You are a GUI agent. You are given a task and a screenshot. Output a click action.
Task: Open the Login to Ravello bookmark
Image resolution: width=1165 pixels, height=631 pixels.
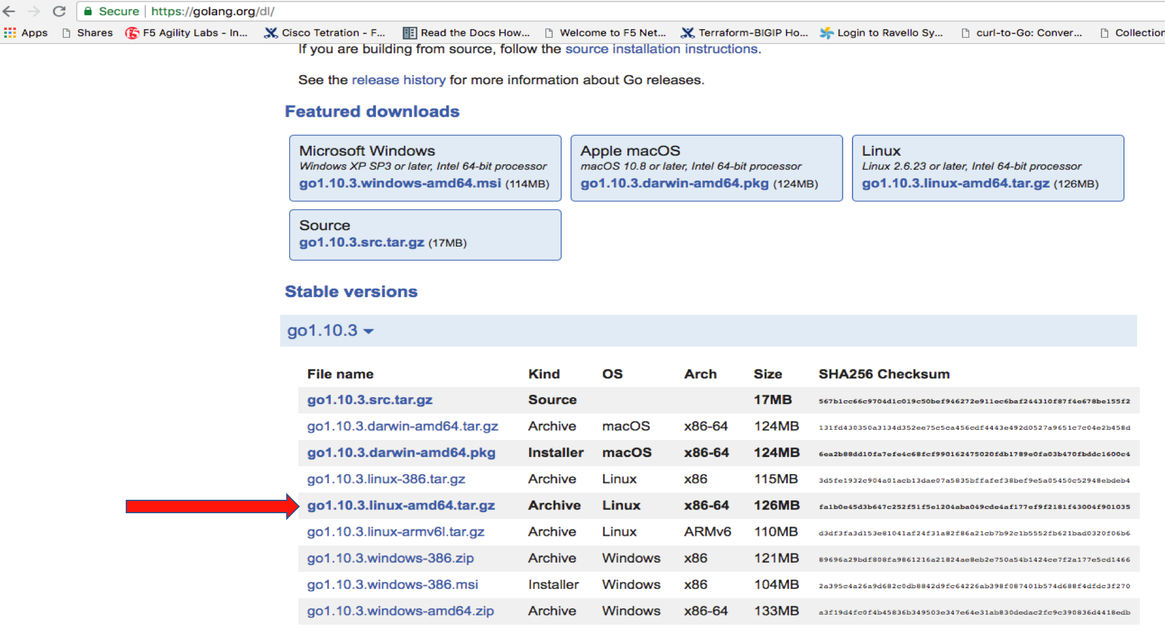pos(882,33)
